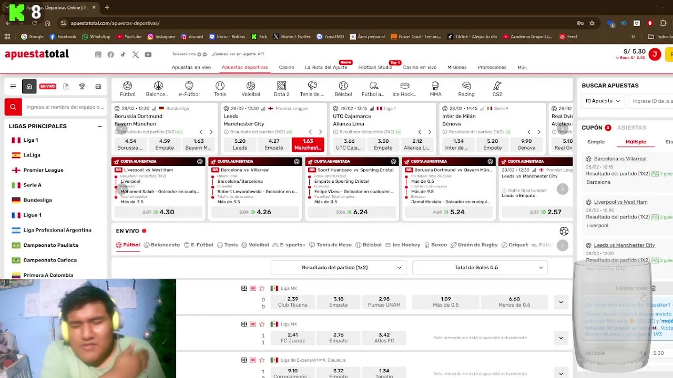Select Club Tijuana odds 2.39
This screenshot has height=378, width=673.
point(293,302)
